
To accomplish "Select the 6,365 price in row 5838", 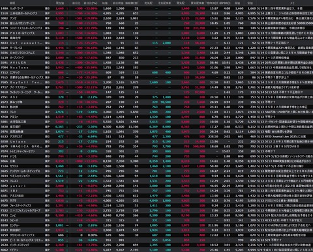I will coord(59,127).
